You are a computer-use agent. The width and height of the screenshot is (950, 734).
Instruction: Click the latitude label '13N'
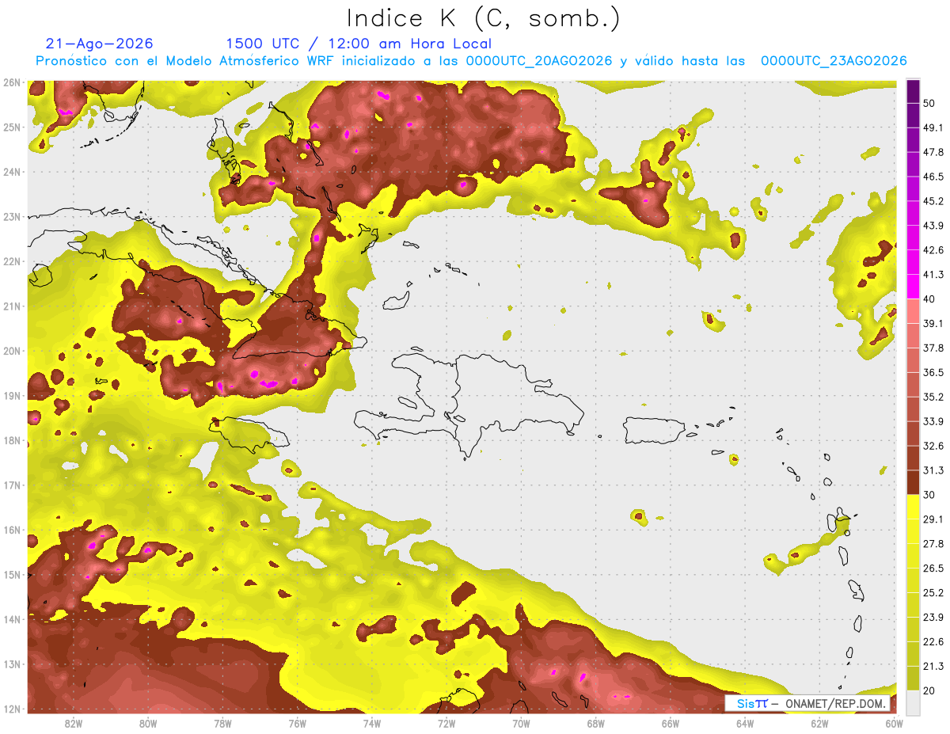tap(12, 664)
